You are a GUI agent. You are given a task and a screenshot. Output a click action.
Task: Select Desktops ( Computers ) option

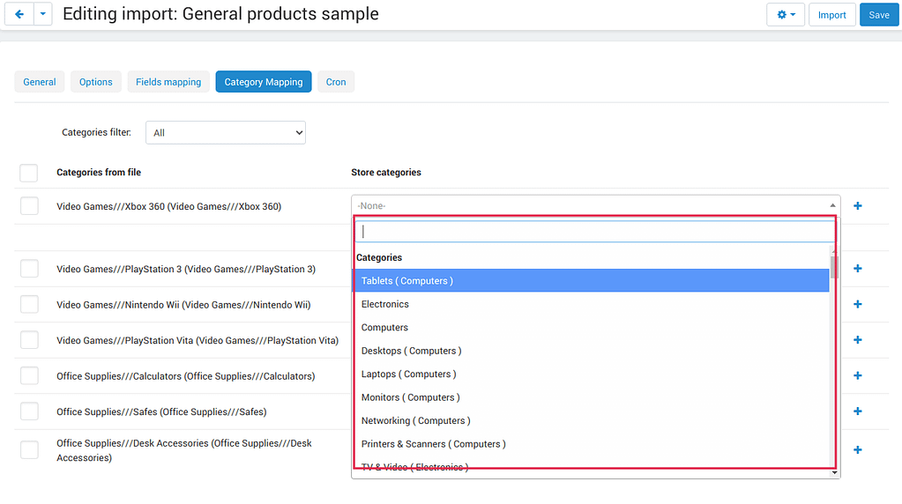[591, 351]
